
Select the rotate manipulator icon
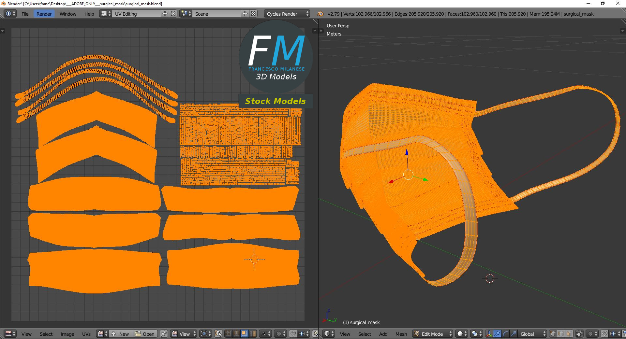point(505,334)
